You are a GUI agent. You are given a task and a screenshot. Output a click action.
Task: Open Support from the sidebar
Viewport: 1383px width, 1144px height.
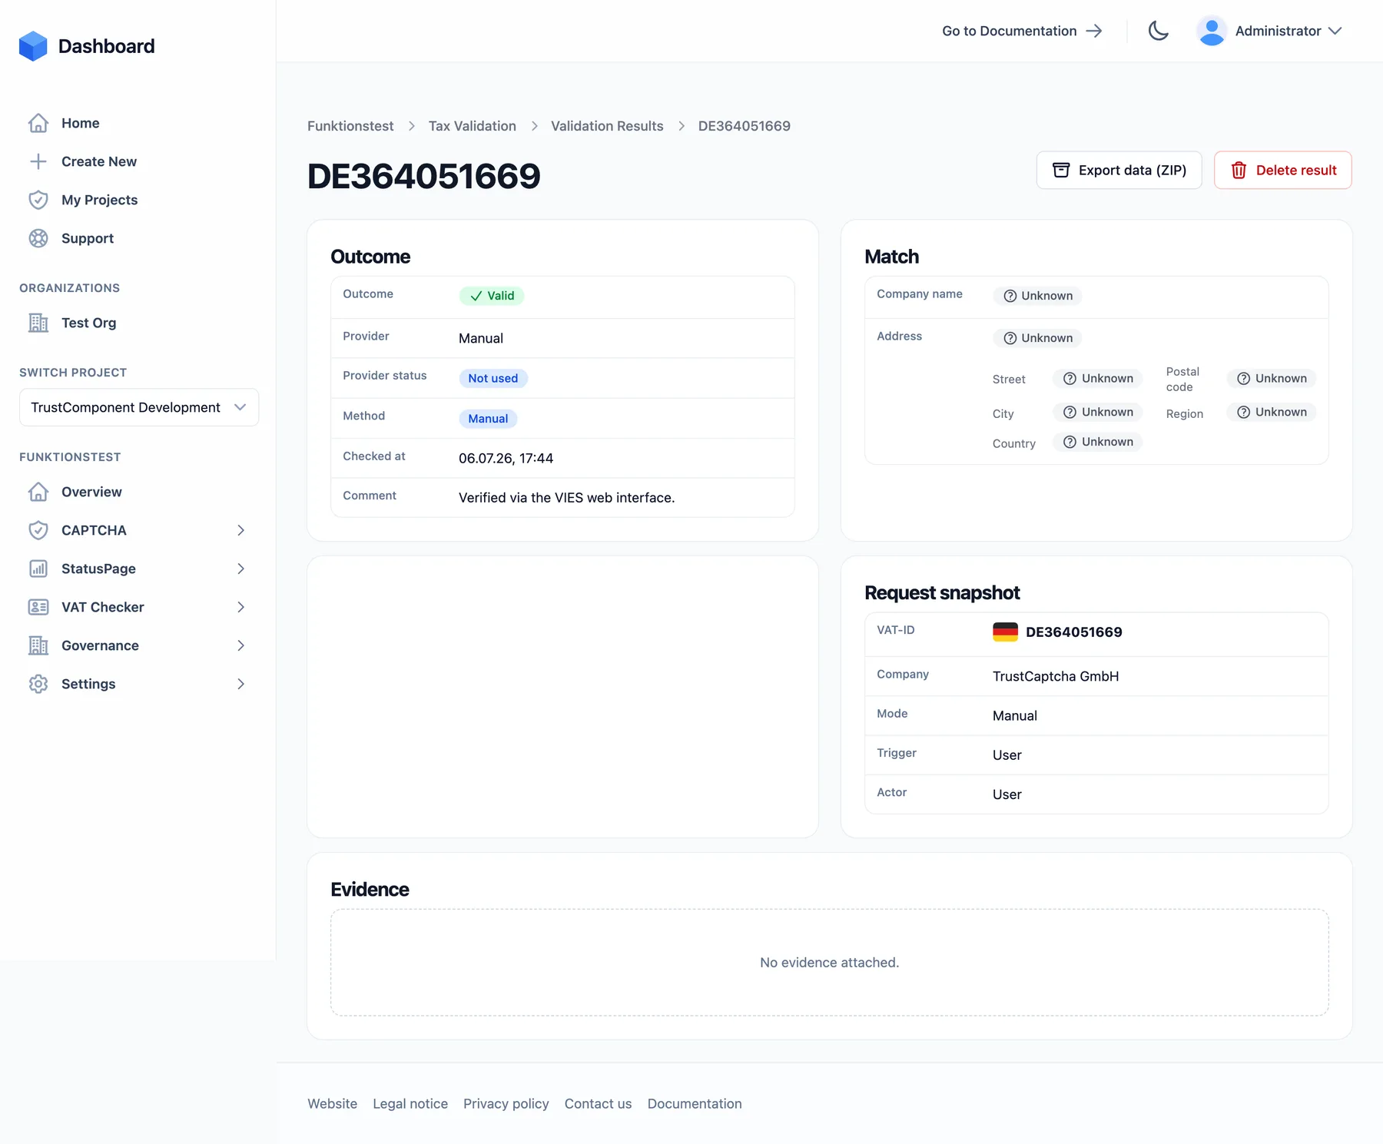tap(88, 238)
